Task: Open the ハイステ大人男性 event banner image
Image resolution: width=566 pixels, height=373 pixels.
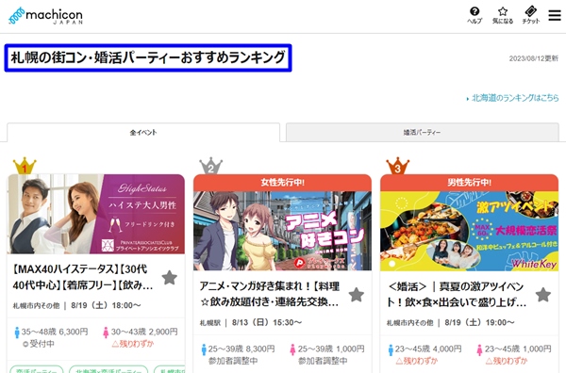Action: tap(96, 214)
